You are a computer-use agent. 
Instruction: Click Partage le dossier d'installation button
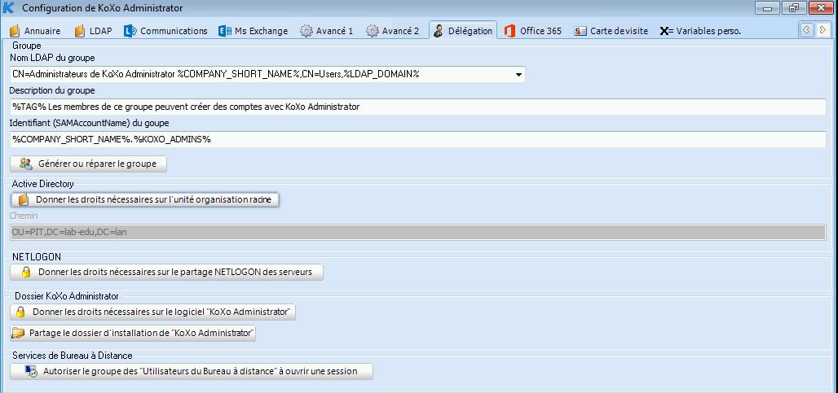pos(133,333)
